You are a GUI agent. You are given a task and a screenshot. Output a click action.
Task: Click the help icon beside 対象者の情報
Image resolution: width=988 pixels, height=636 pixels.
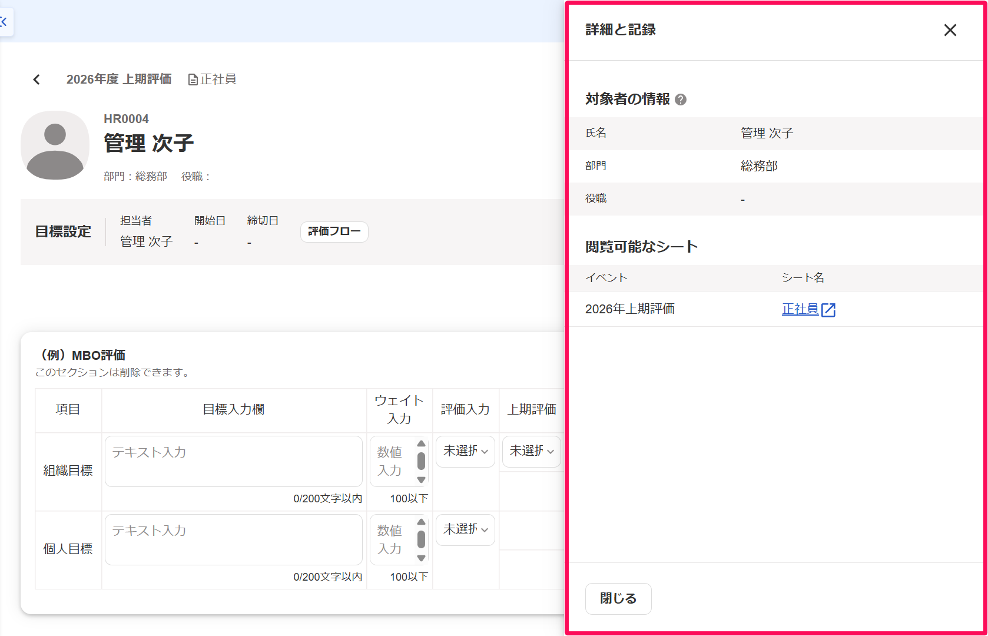681,100
